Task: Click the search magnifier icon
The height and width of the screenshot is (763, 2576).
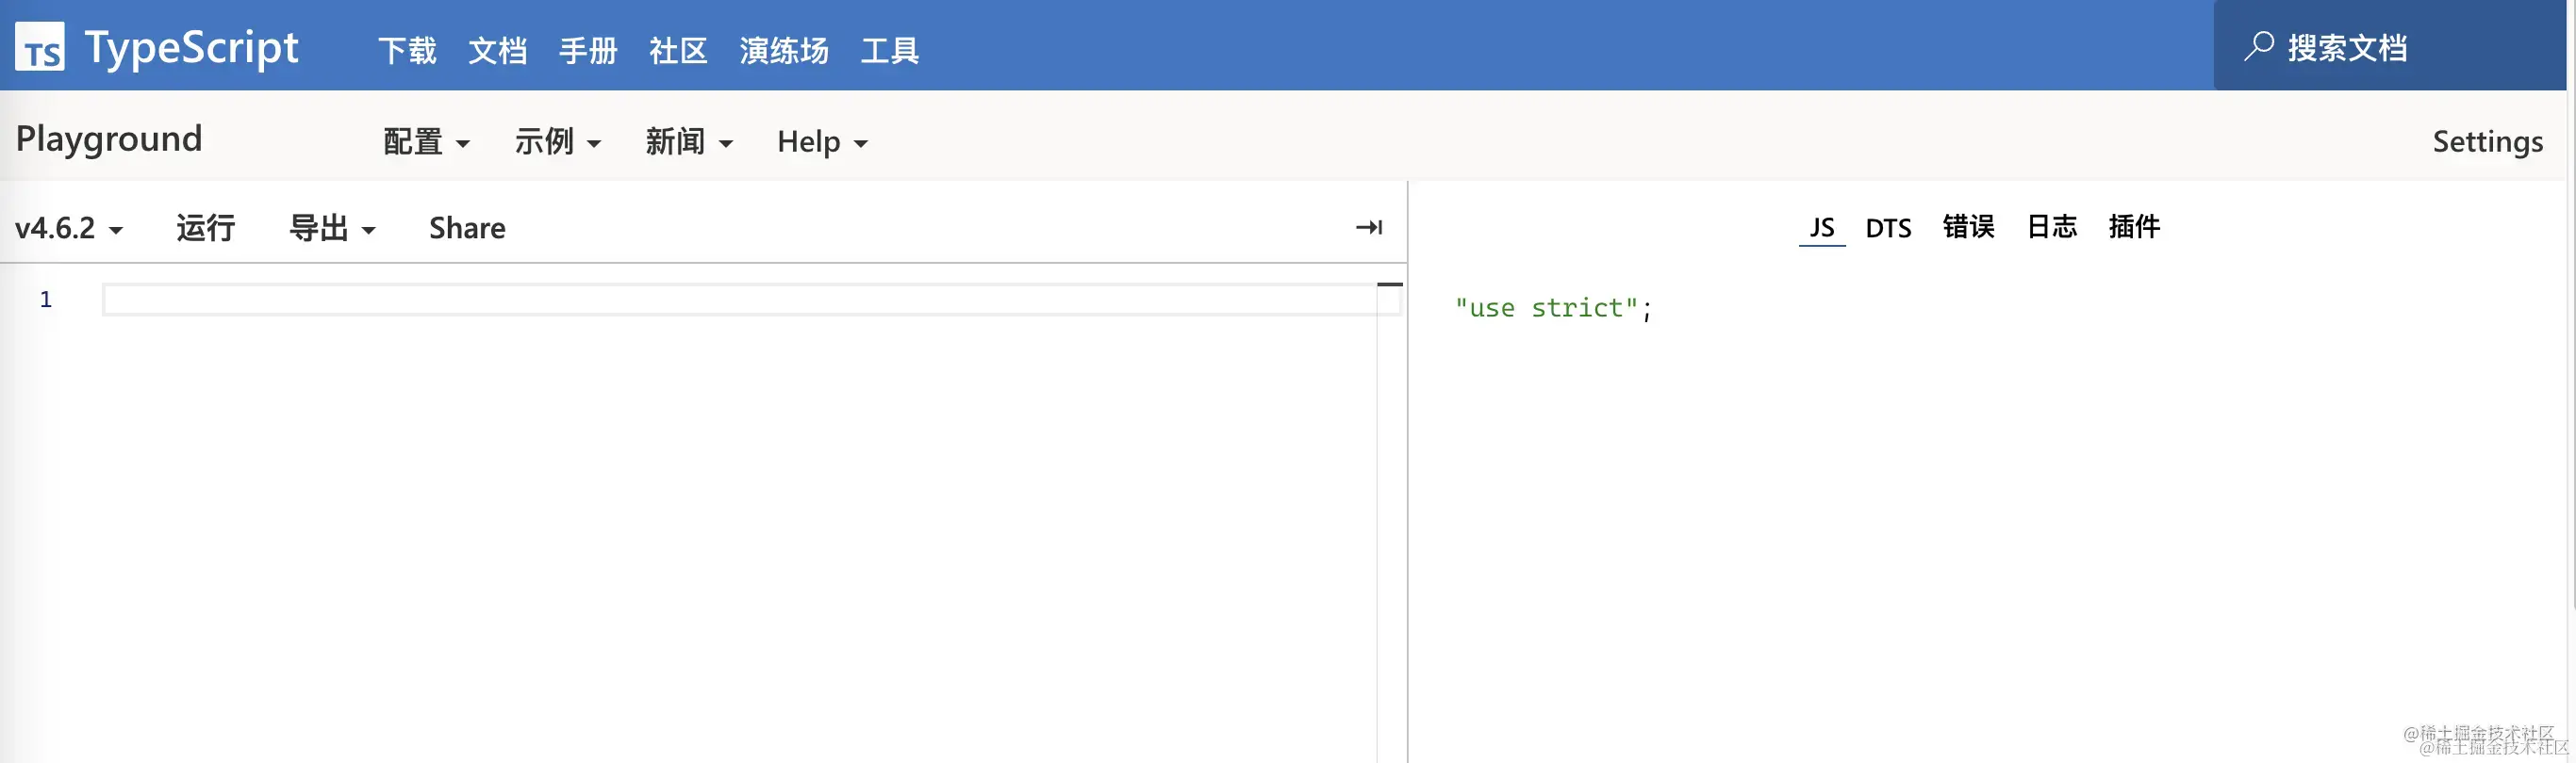Action: (x=2257, y=47)
